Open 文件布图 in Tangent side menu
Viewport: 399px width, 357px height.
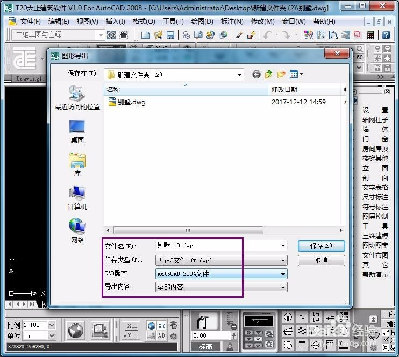pyautogui.click(x=375, y=255)
